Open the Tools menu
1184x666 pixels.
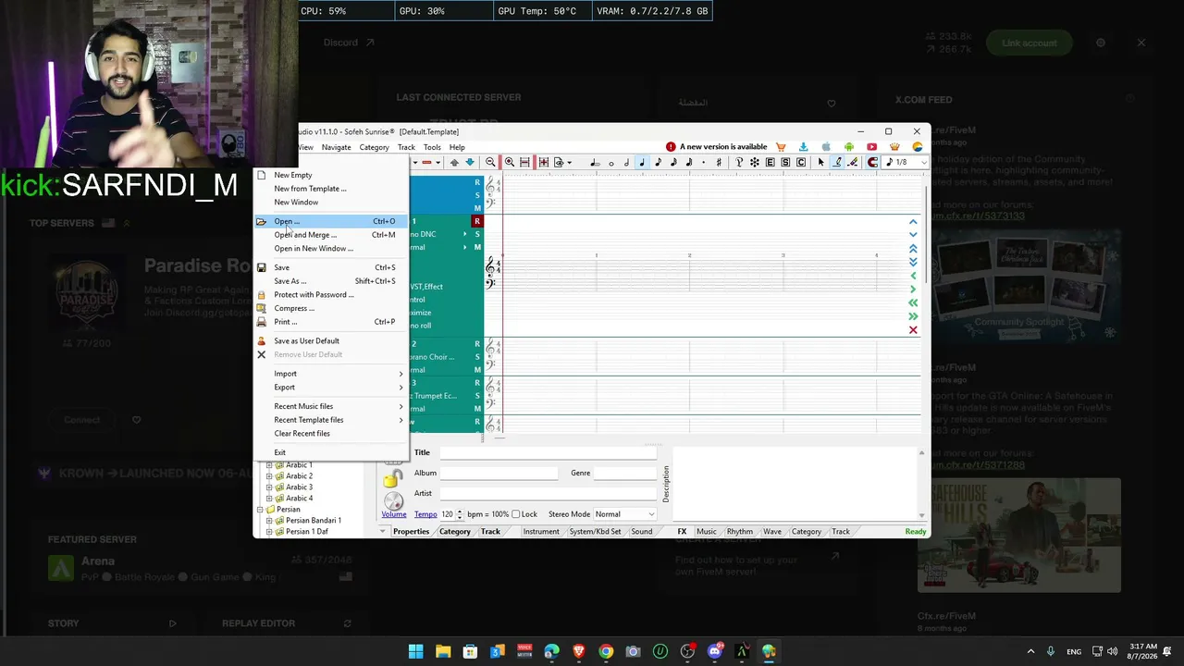click(x=432, y=147)
